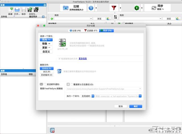
Task: Browse for right folder (浏览)
Action: point(169,18)
